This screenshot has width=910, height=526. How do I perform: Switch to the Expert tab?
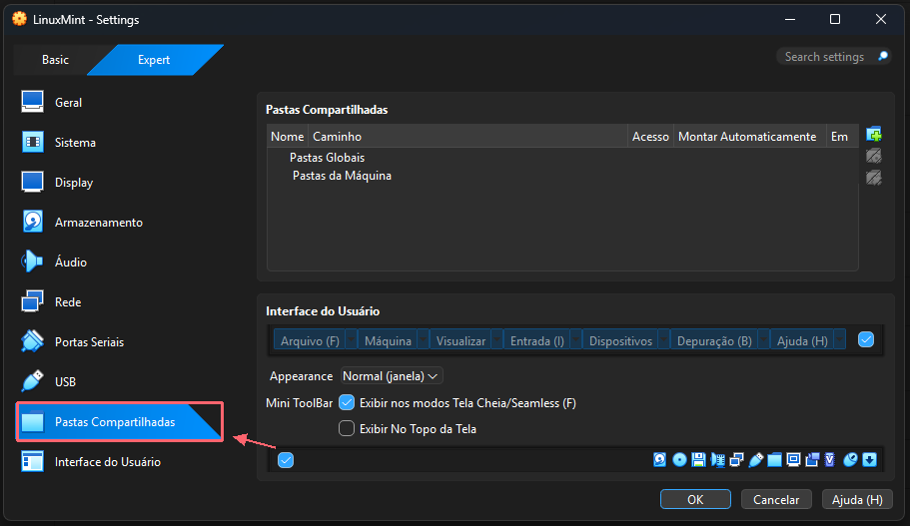(154, 60)
